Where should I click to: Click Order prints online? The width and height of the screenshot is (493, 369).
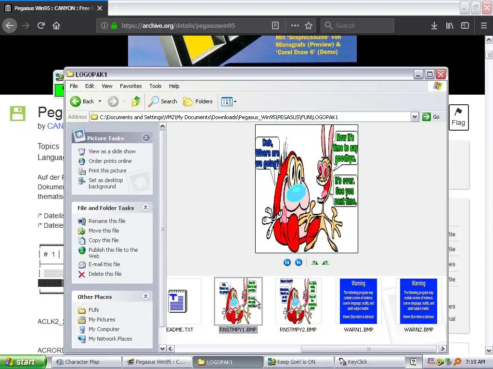pyautogui.click(x=110, y=161)
